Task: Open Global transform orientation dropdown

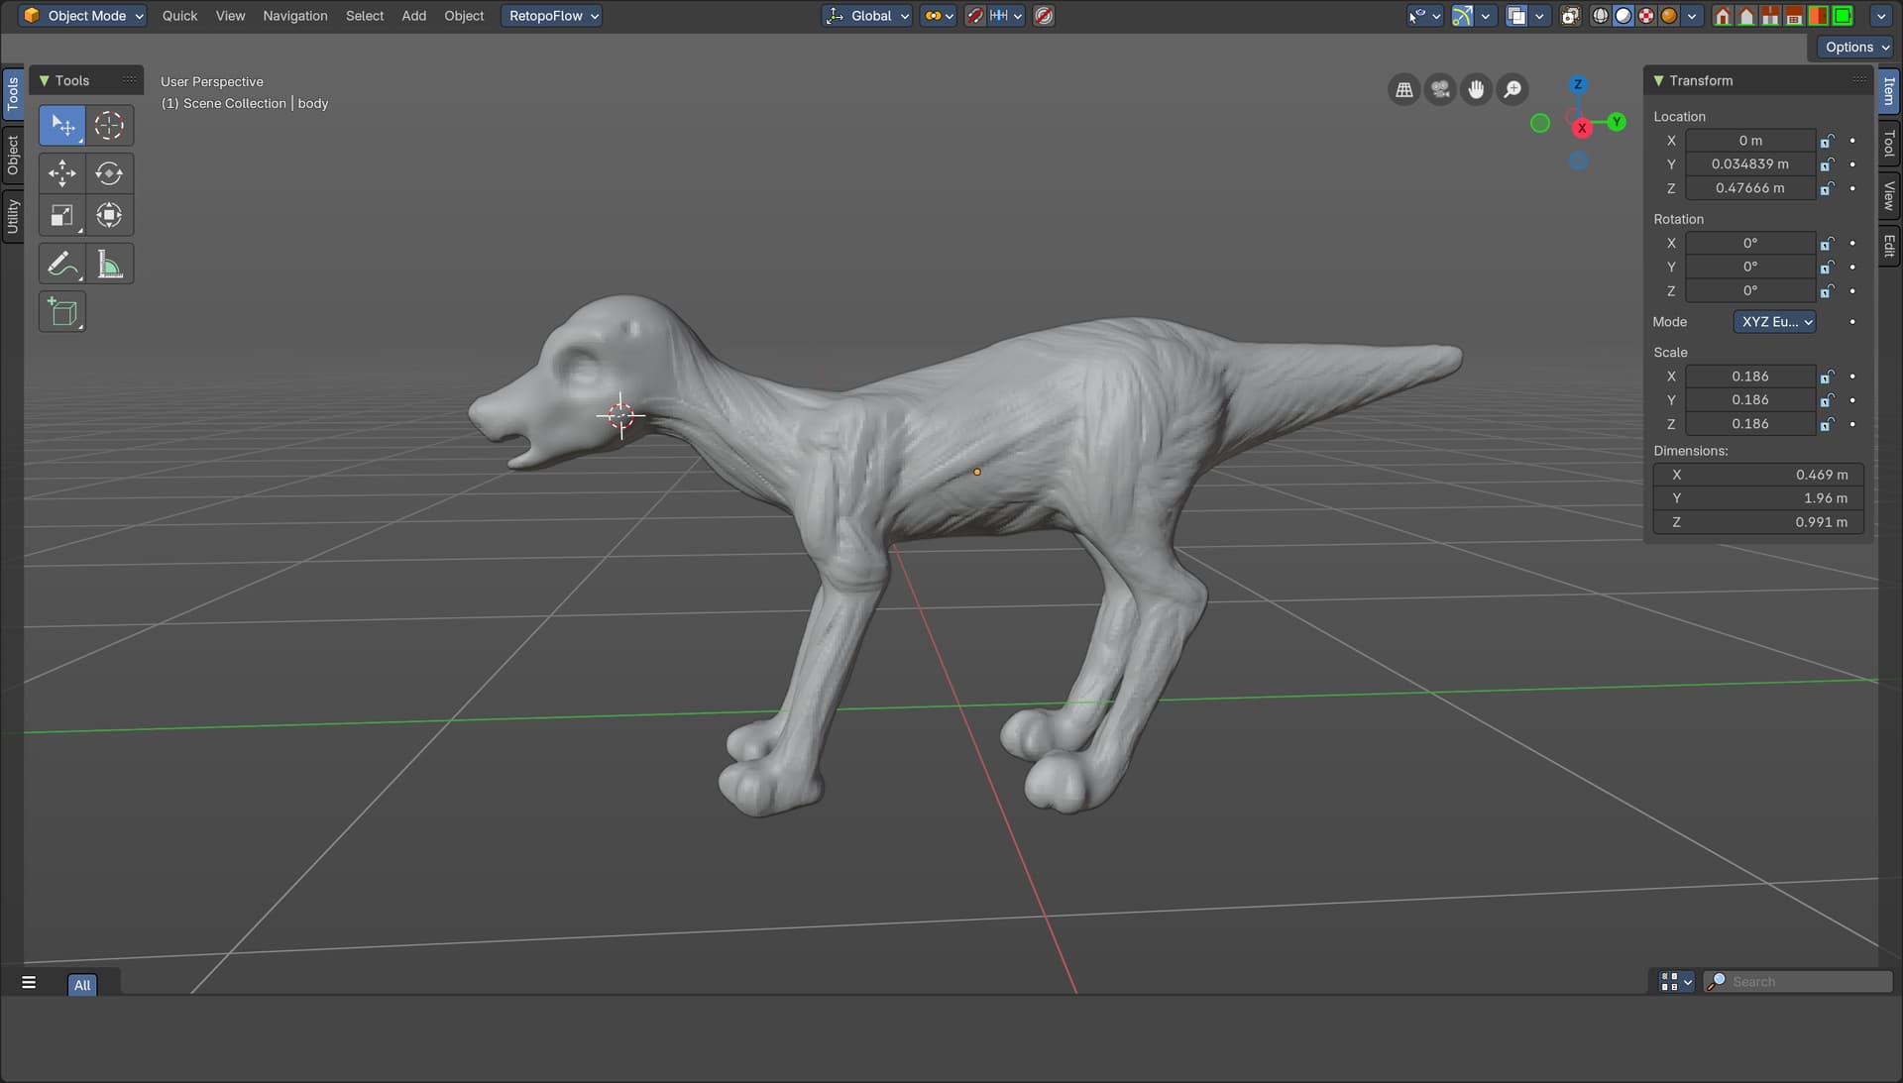Action: pyautogui.click(x=868, y=16)
